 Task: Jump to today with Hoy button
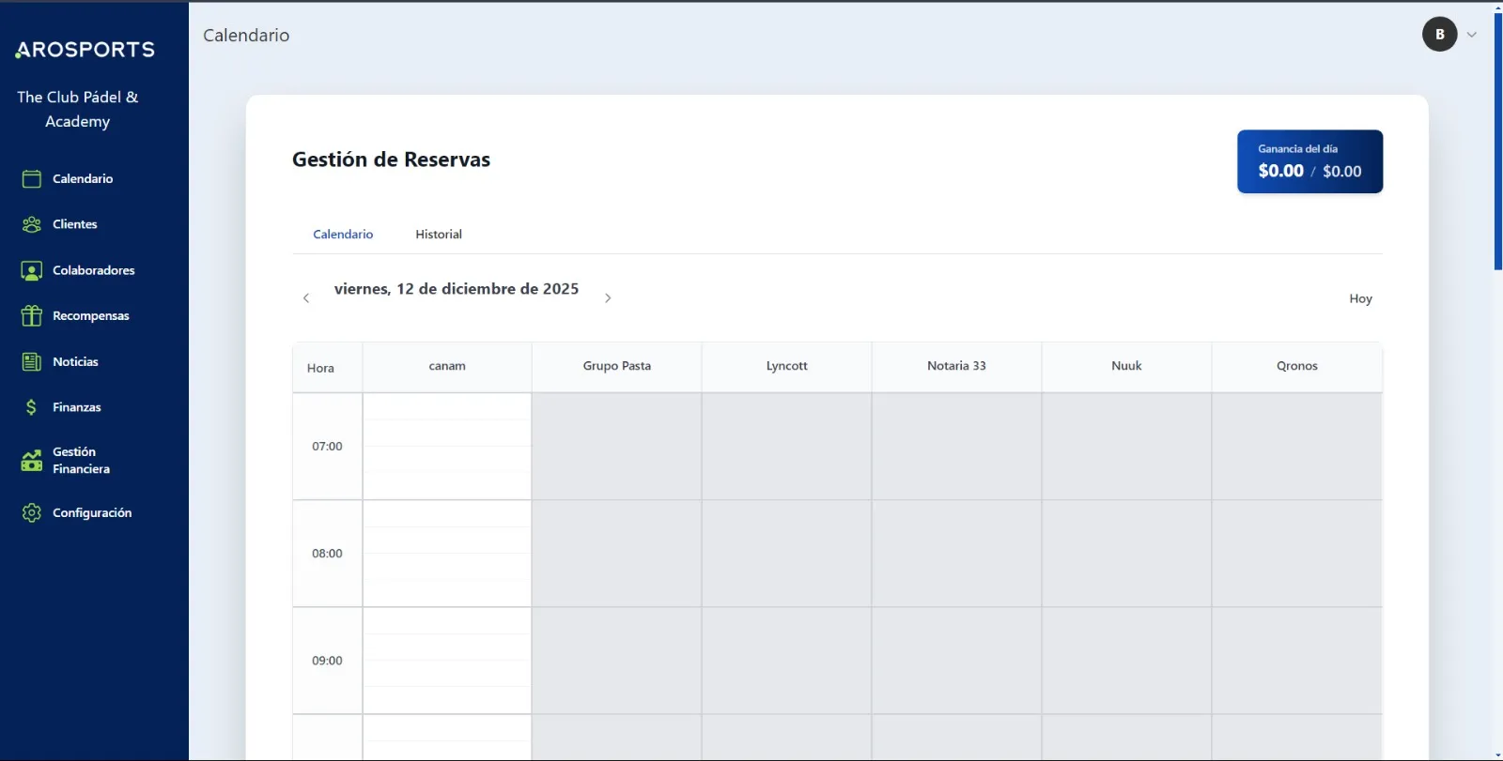click(x=1360, y=298)
